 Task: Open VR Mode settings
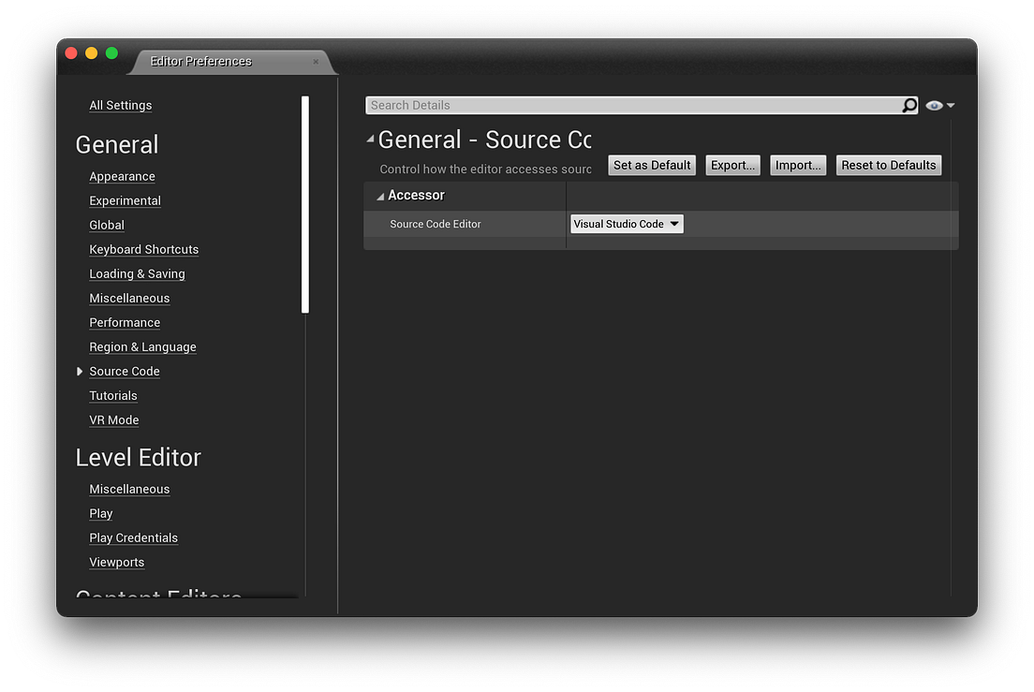pos(113,420)
